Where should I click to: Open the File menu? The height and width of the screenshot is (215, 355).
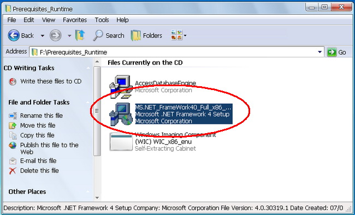point(11,20)
